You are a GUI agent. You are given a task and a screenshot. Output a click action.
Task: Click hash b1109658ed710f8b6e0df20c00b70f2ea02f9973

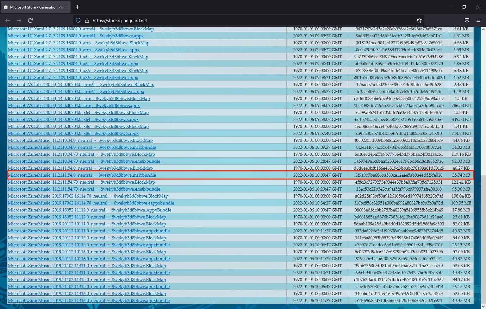(x=399, y=300)
